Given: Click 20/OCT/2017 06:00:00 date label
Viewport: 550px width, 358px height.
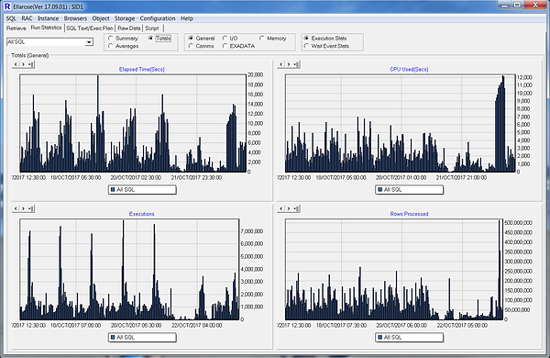Looking at the screenshot, I should [401, 325].
